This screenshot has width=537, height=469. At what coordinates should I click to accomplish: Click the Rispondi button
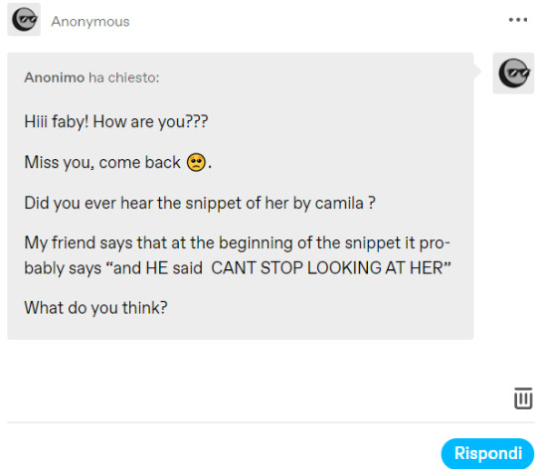(487, 453)
